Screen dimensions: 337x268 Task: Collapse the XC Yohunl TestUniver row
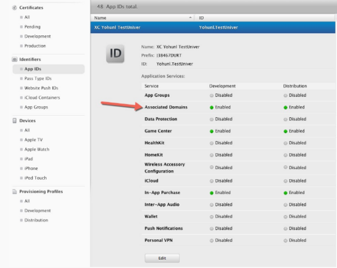(x=213, y=28)
